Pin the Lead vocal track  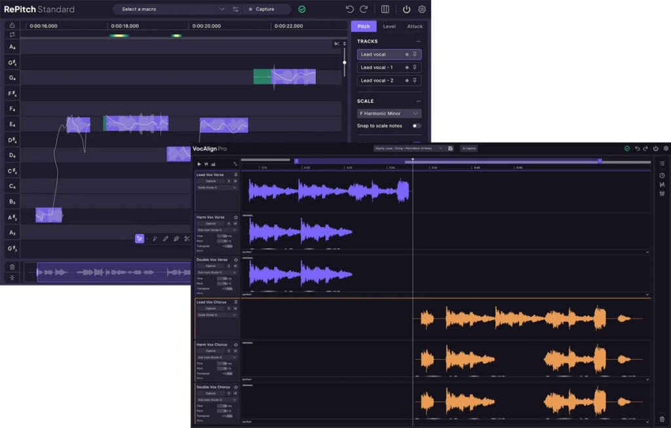[415, 54]
